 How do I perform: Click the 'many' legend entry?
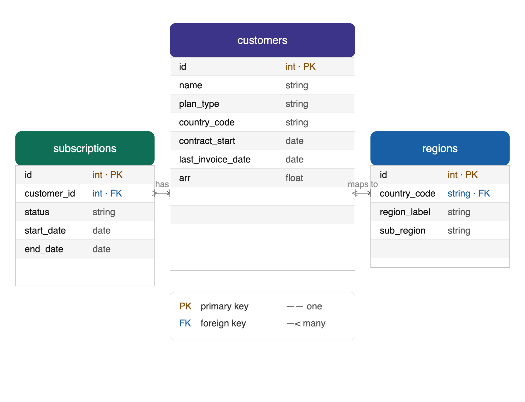pos(306,323)
